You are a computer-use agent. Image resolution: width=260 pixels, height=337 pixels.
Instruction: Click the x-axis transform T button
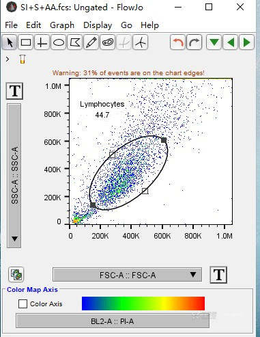218,275
